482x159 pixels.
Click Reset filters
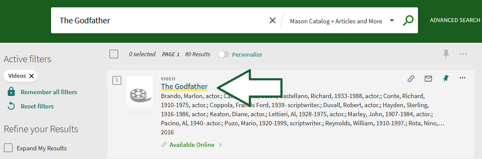pyautogui.click(x=37, y=107)
